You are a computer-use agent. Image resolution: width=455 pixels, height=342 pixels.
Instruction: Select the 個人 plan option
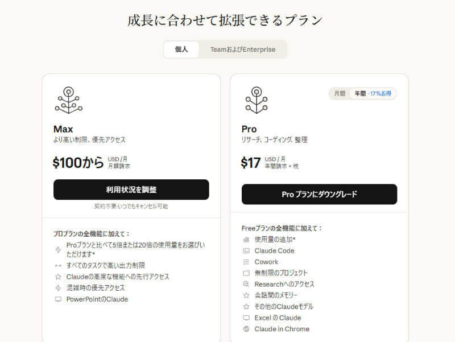(x=181, y=50)
